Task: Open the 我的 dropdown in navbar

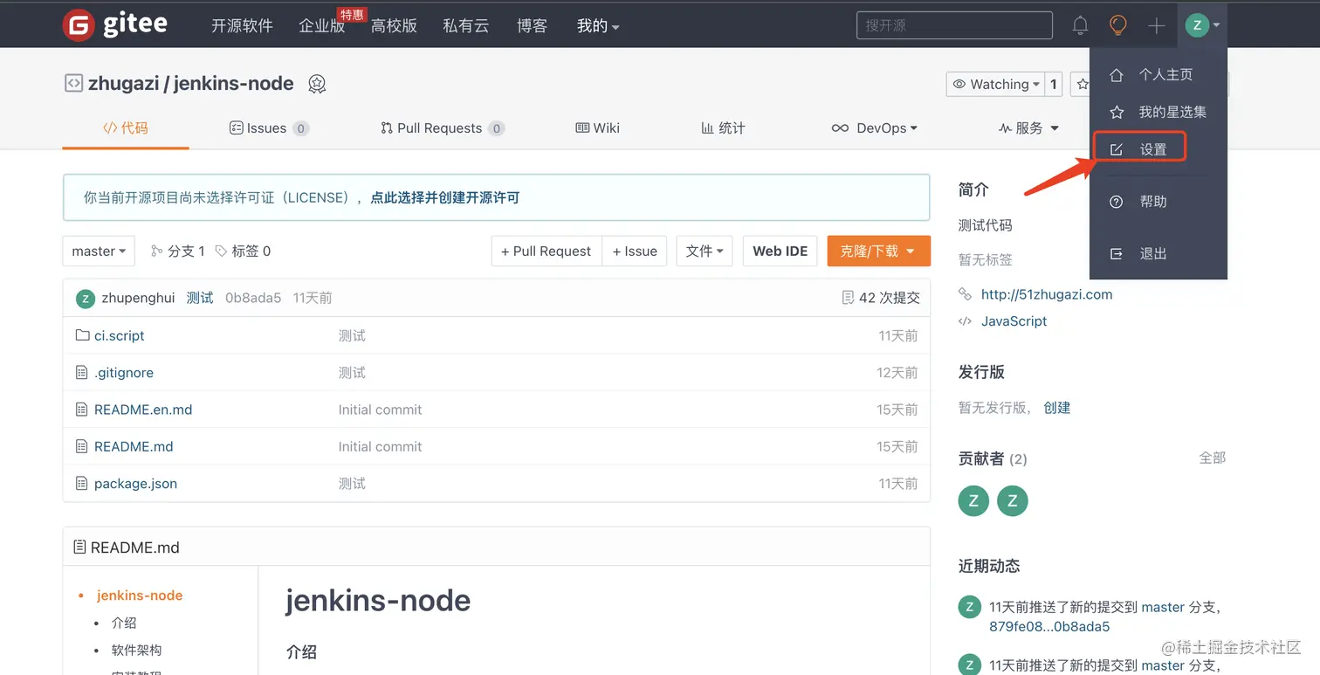Action: (x=598, y=26)
